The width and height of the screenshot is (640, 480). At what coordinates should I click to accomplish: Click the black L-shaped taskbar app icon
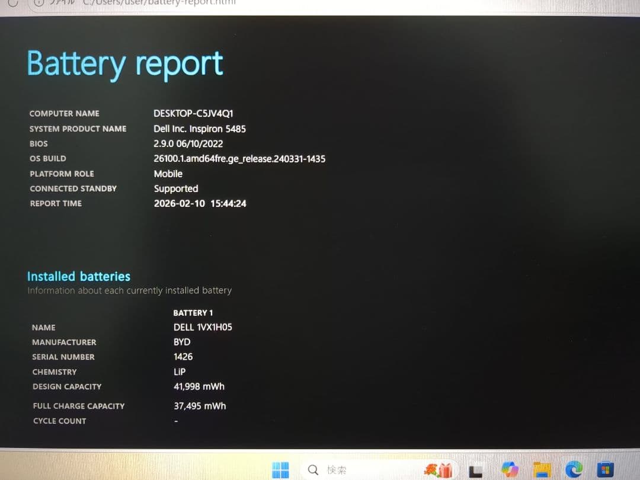point(475,470)
